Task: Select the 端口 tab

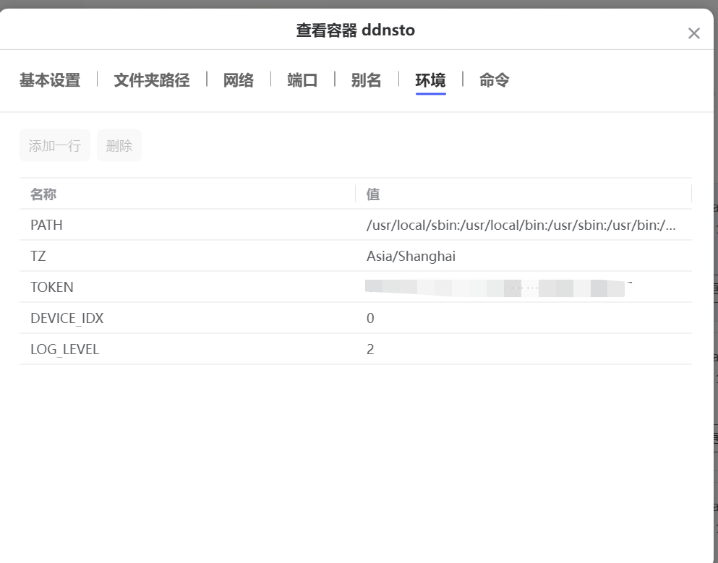Action: (x=302, y=80)
